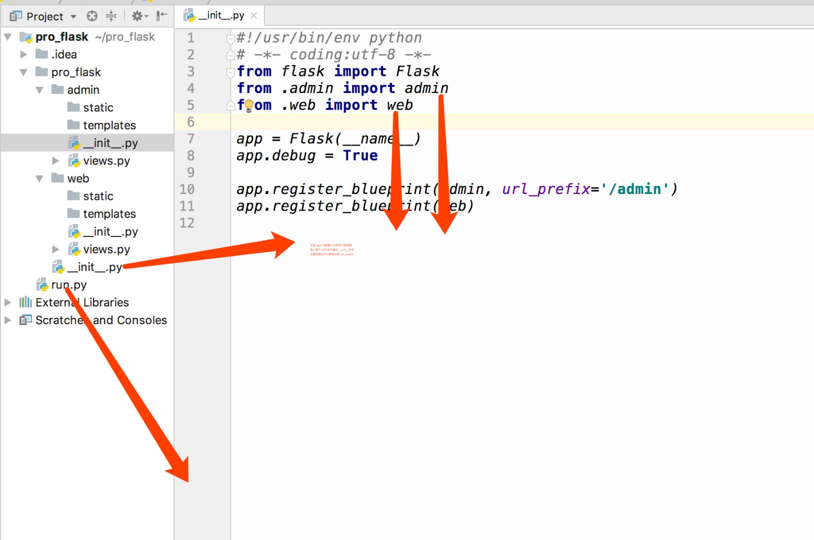Click the Python icon on the editor tab
The height and width of the screenshot is (540, 814).
189,16
